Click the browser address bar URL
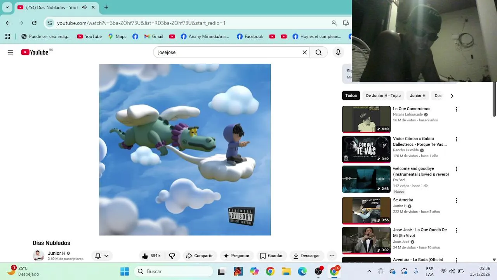 click(141, 23)
